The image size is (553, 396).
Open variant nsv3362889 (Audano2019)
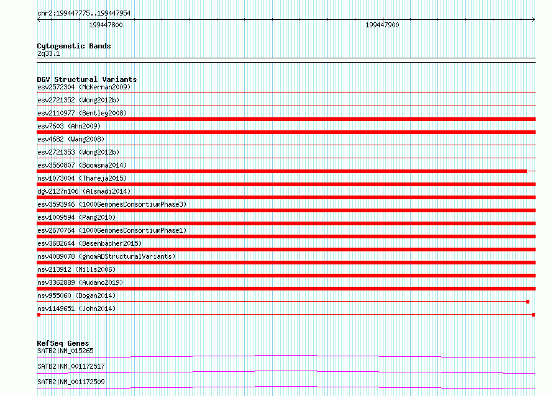(80, 282)
